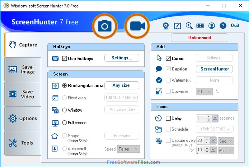Click the Unlicensed status button
249x167 pixels.
pyautogui.click(x=200, y=38)
